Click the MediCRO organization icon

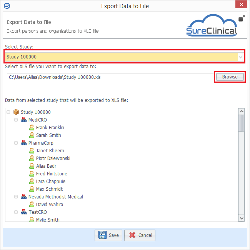pyautogui.click(x=23, y=120)
